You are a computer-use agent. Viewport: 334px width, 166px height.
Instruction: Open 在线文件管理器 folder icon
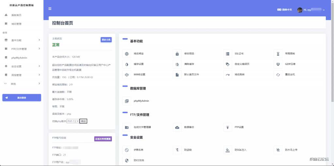pos(127,127)
